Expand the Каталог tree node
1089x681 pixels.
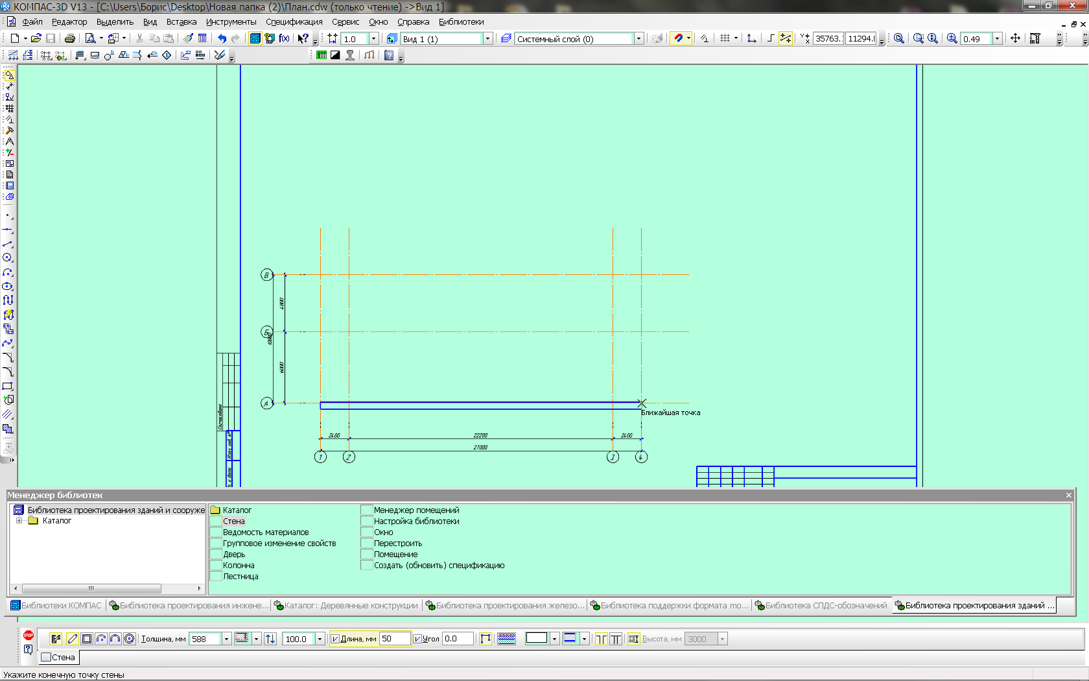pyautogui.click(x=19, y=521)
